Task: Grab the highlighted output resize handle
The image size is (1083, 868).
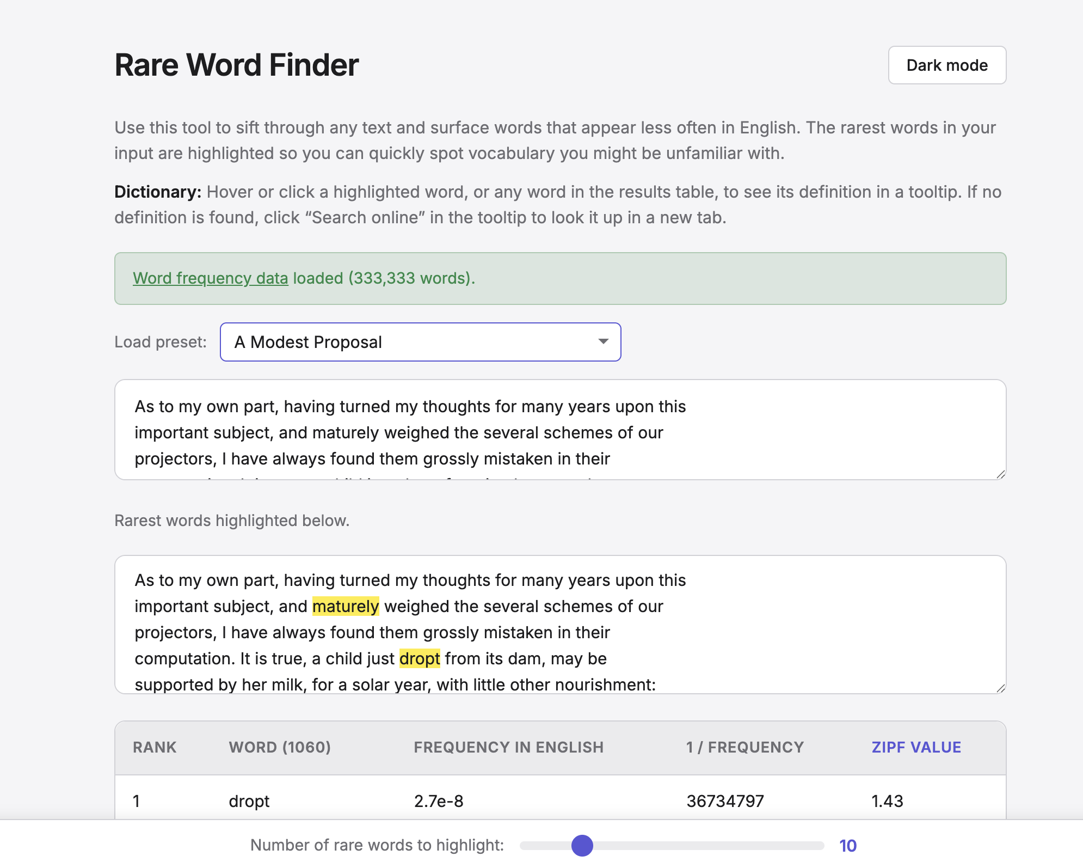Action: (1000, 688)
